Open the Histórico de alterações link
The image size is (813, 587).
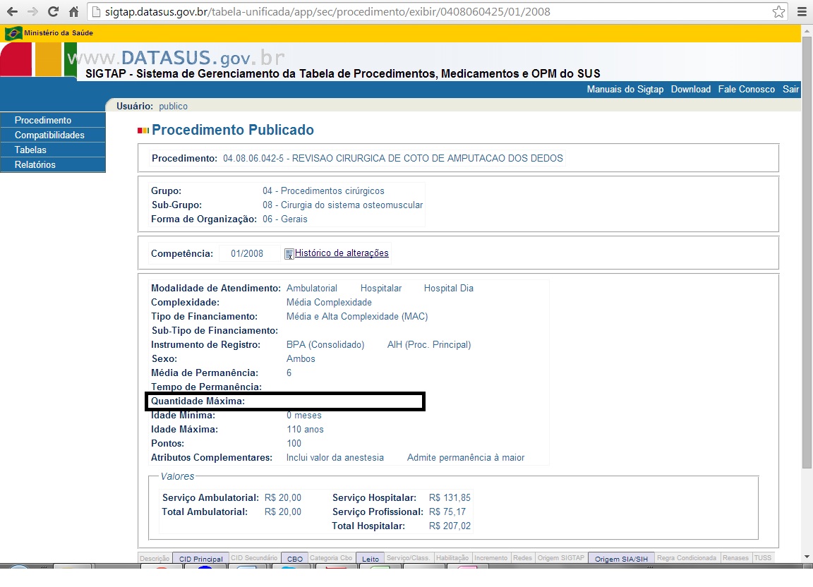(342, 253)
